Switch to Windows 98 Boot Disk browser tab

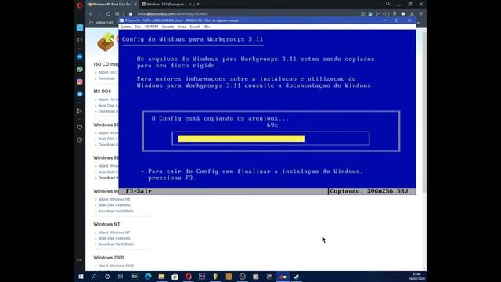pos(112,4)
